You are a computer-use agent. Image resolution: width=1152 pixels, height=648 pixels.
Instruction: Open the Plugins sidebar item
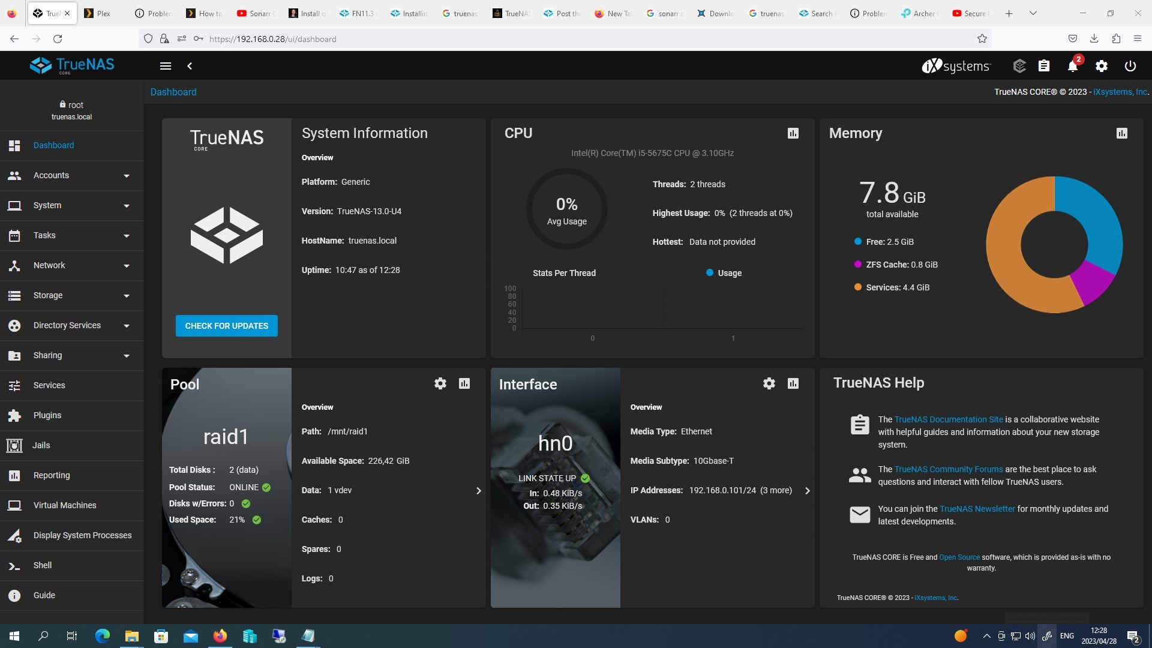click(x=72, y=415)
